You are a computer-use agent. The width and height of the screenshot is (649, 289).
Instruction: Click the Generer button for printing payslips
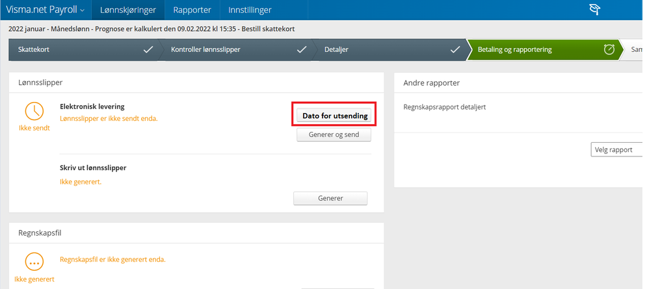[330, 199]
